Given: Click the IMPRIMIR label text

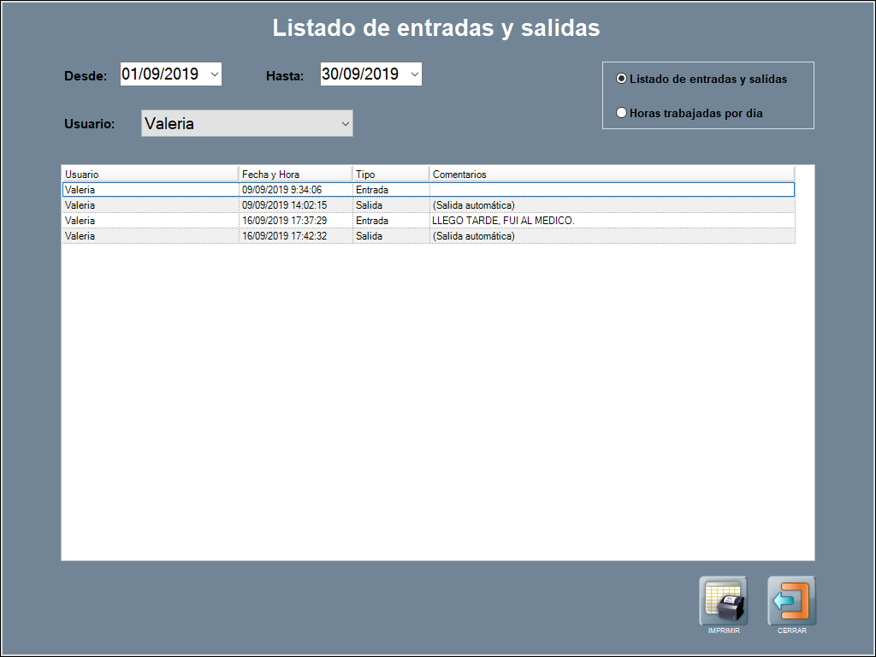Looking at the screenshot, I should (723, 630).
